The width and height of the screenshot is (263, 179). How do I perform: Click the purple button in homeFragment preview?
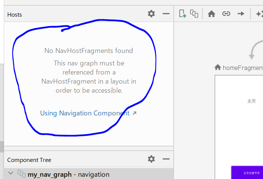pos(247,173)
